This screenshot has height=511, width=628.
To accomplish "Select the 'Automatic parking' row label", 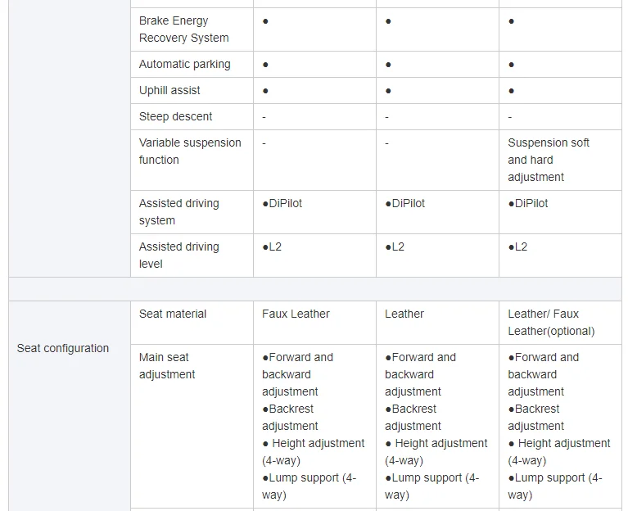I will tap(185, 64).
